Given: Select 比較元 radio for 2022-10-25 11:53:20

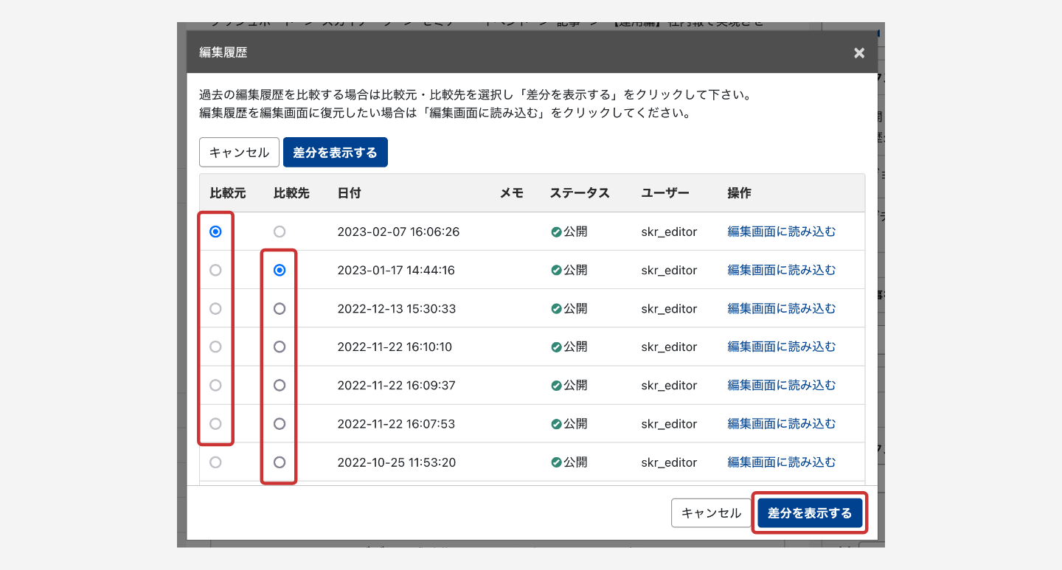Looking at the screenshot, I should click(215, 462).
